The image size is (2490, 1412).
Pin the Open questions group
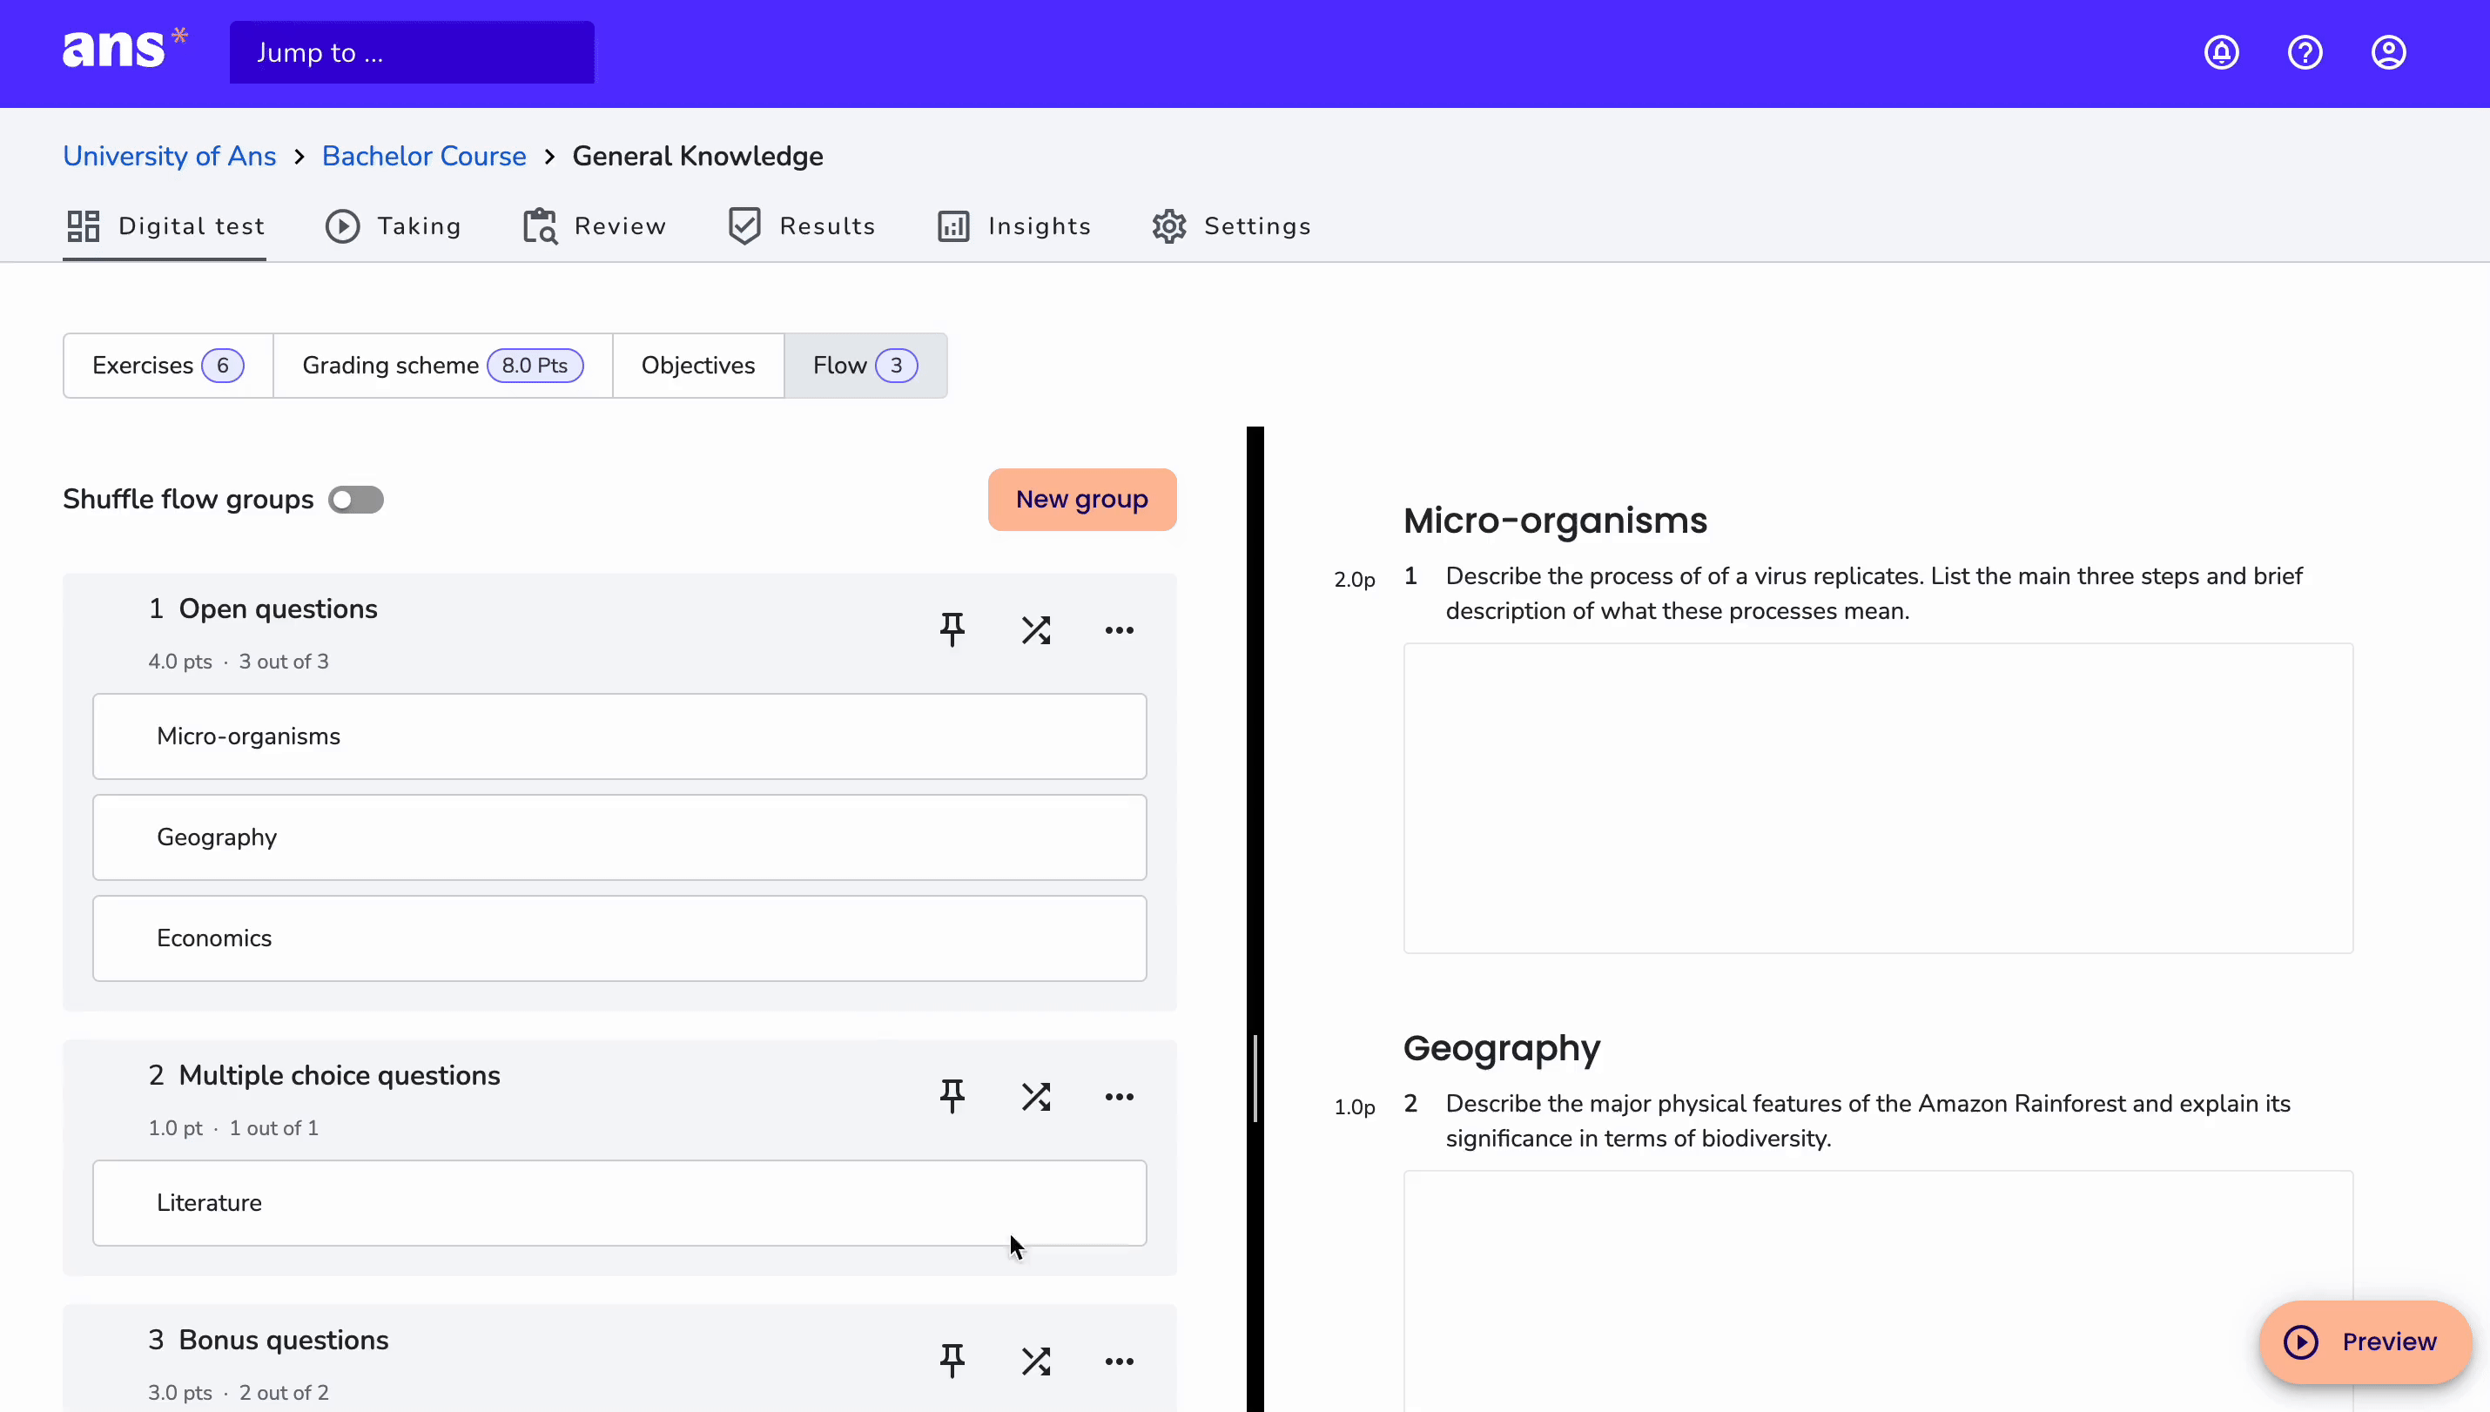(x=952, y=630)
